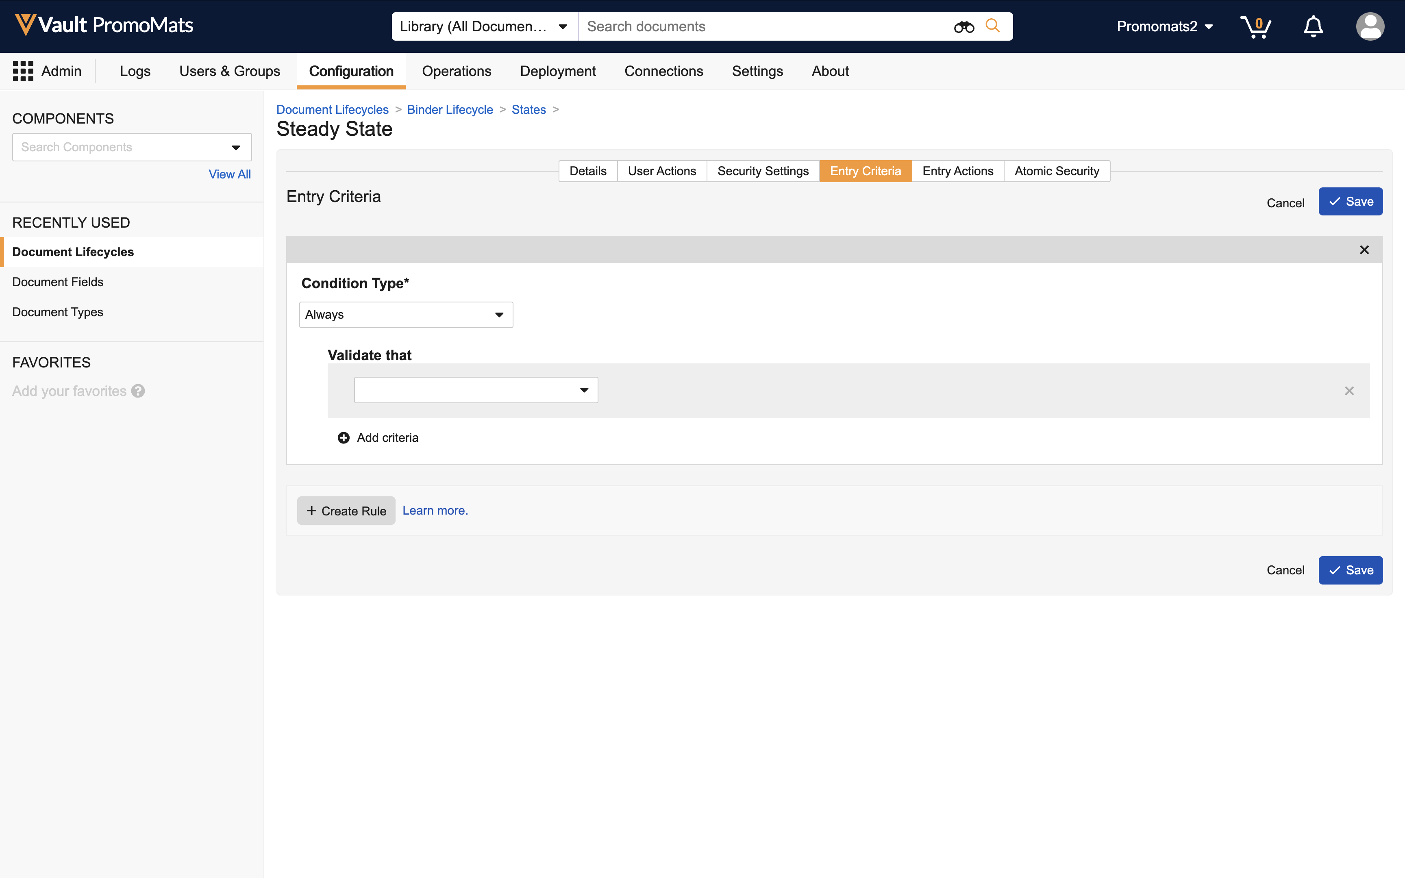1405x878 pixels.
Task: Expand the Condition Type dropdown
Action: (x=406, y=315)
